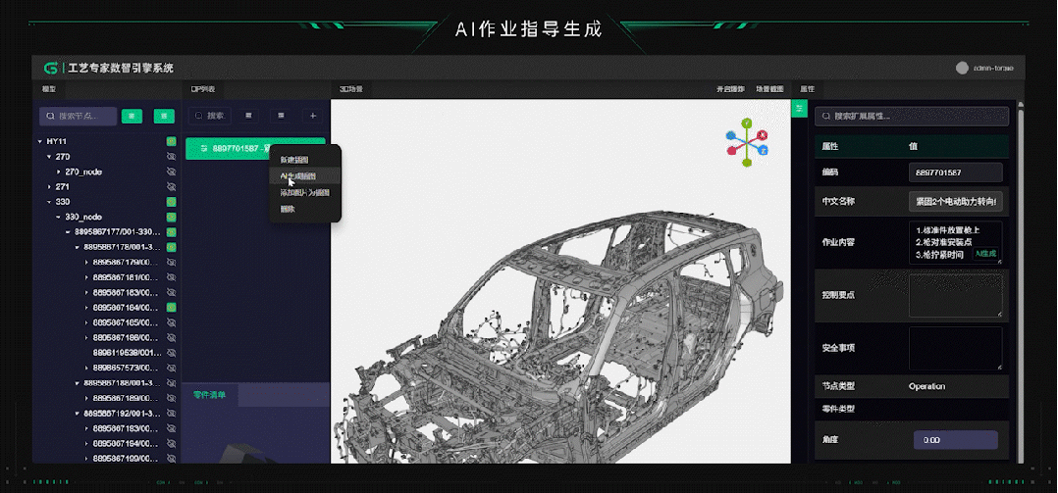This screenshot has width=1058, height=493.
Task: Collapse tree node 330
Action: click(x=49, y=201)
